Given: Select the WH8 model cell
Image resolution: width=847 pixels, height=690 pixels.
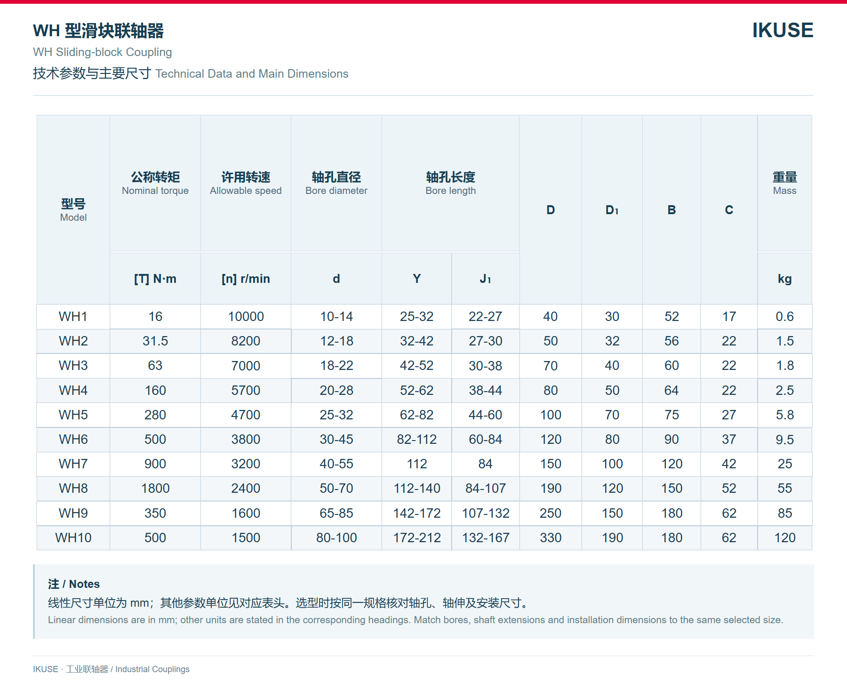Looking at the screenshot, I should pos(73,488).
